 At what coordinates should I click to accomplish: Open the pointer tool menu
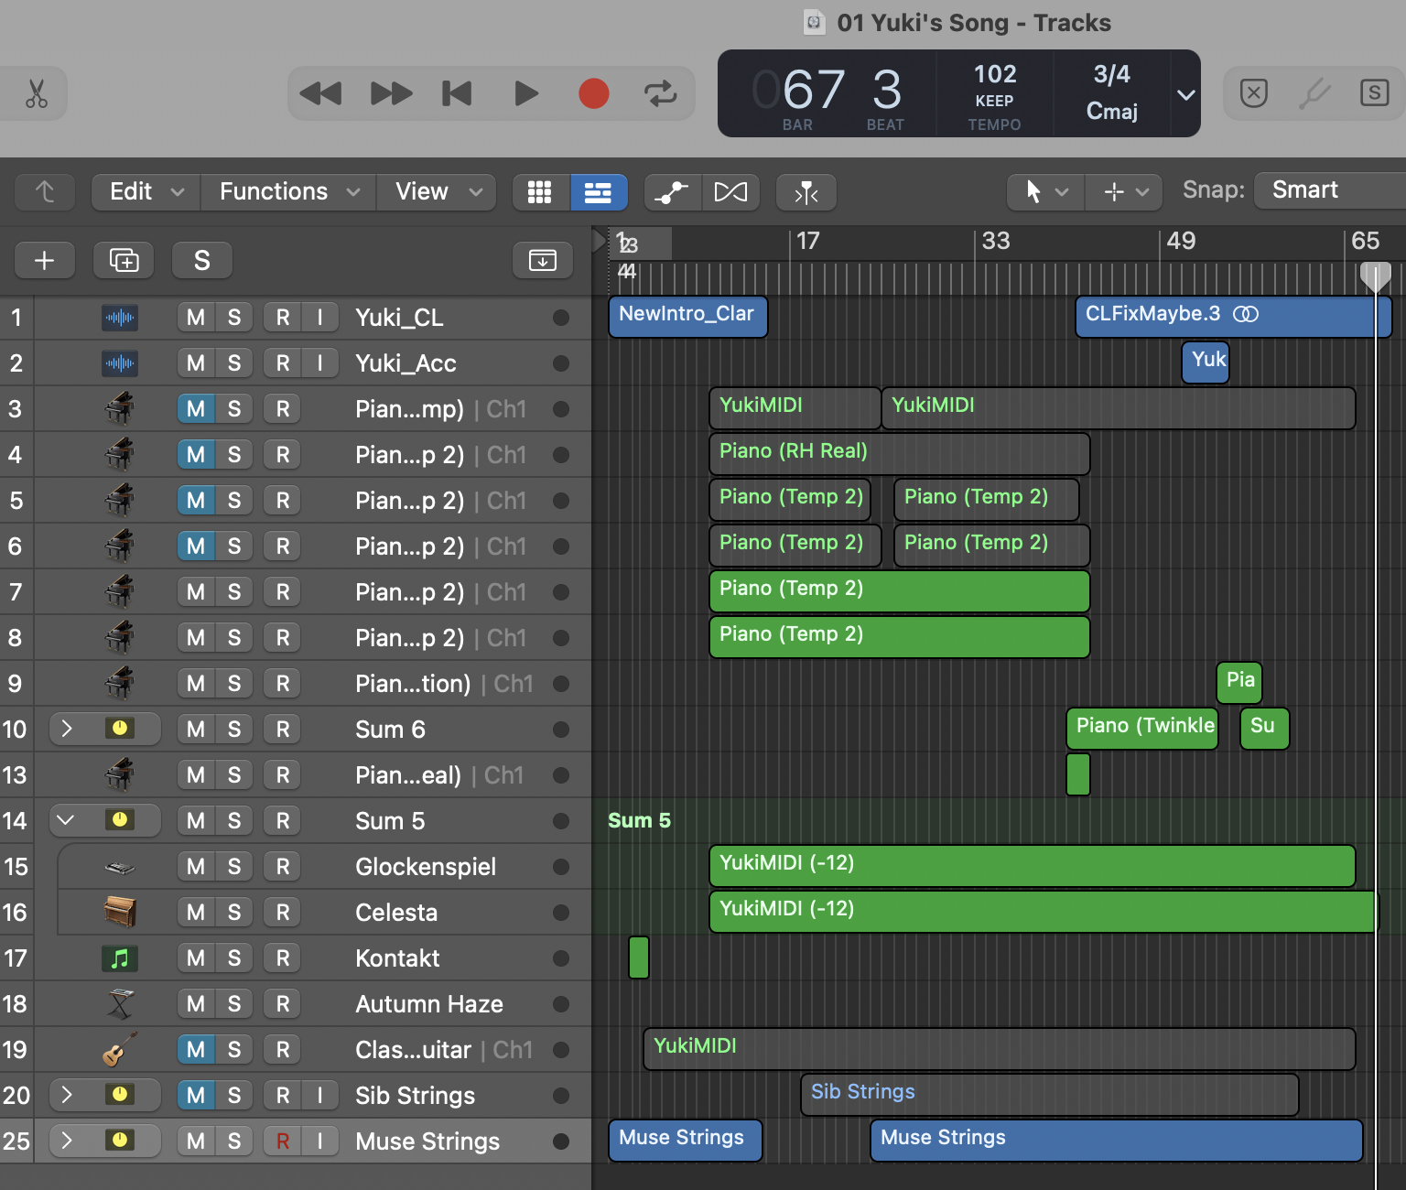[x=1045, y=191]
